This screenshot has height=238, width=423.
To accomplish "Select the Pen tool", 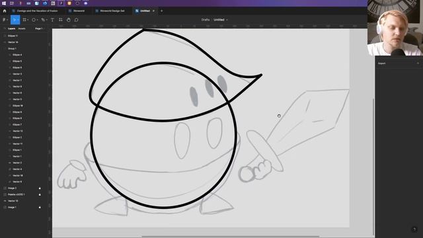I will point(43,20).
